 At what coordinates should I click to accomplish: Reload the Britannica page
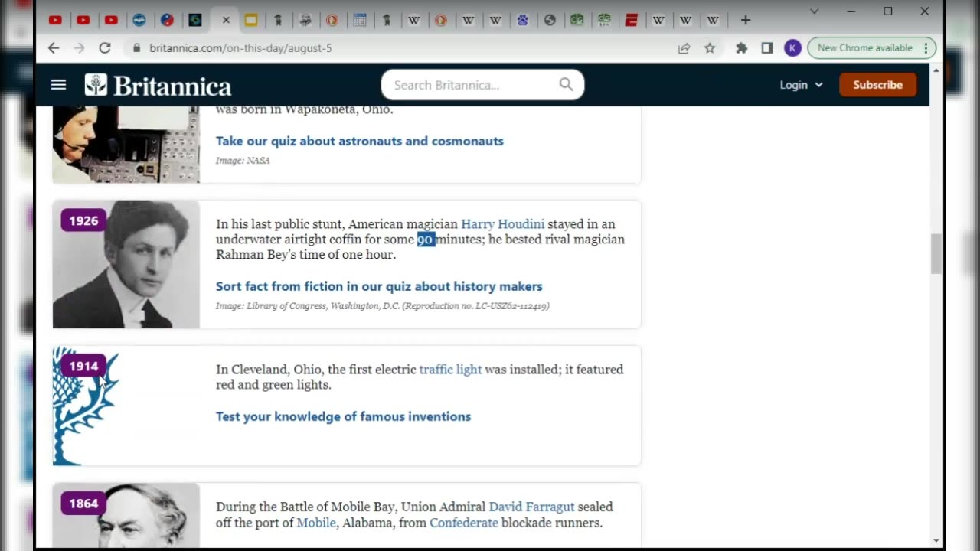(x=105, y=47)
